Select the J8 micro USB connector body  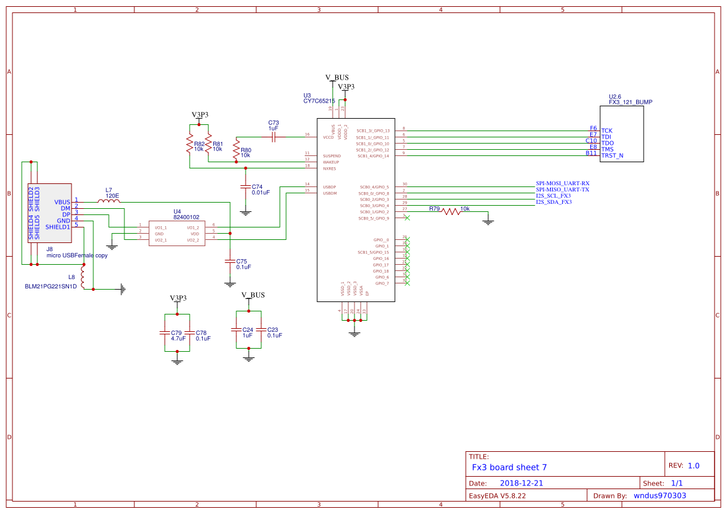tap(50, 213)
